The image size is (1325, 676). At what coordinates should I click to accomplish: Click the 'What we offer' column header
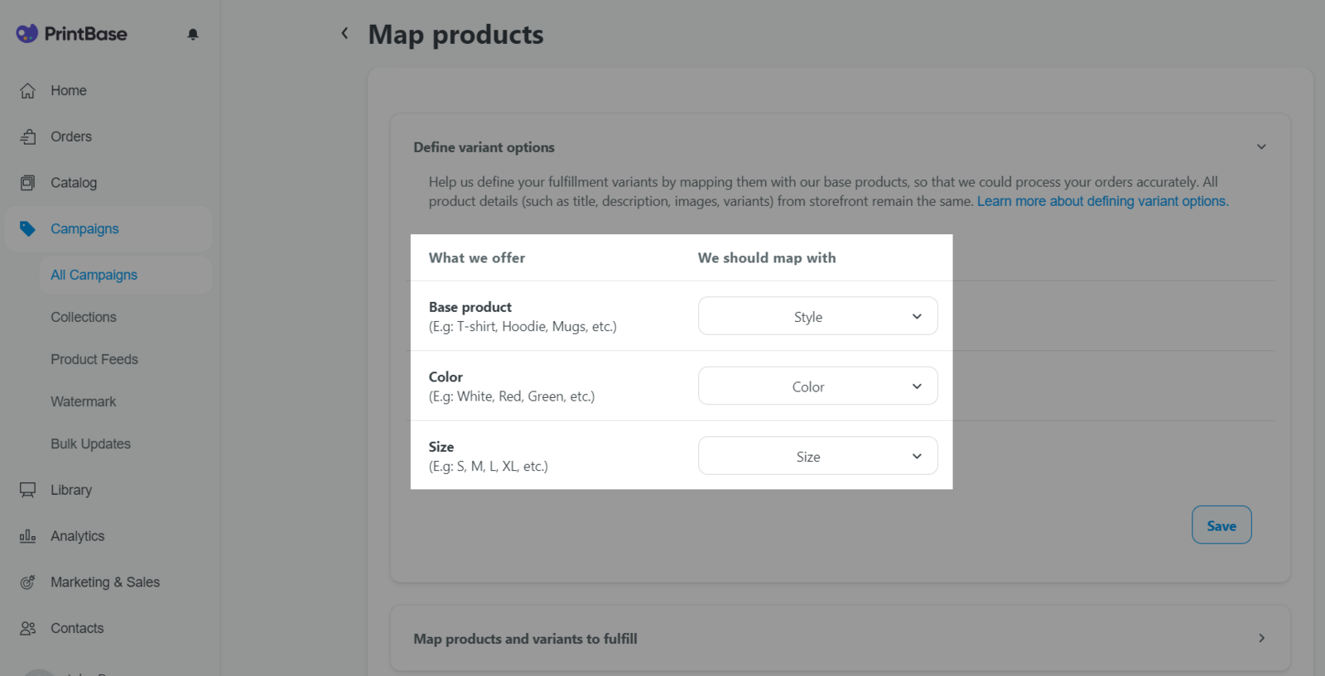click(477, 258)
